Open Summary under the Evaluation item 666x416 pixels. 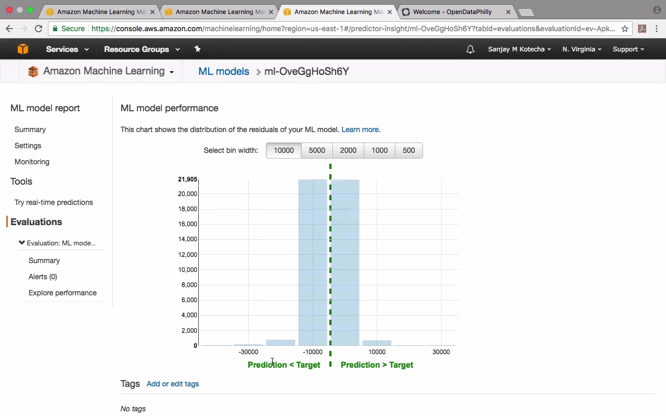(44, 261)
